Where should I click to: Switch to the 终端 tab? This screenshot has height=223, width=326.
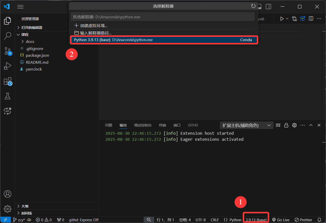162,125
